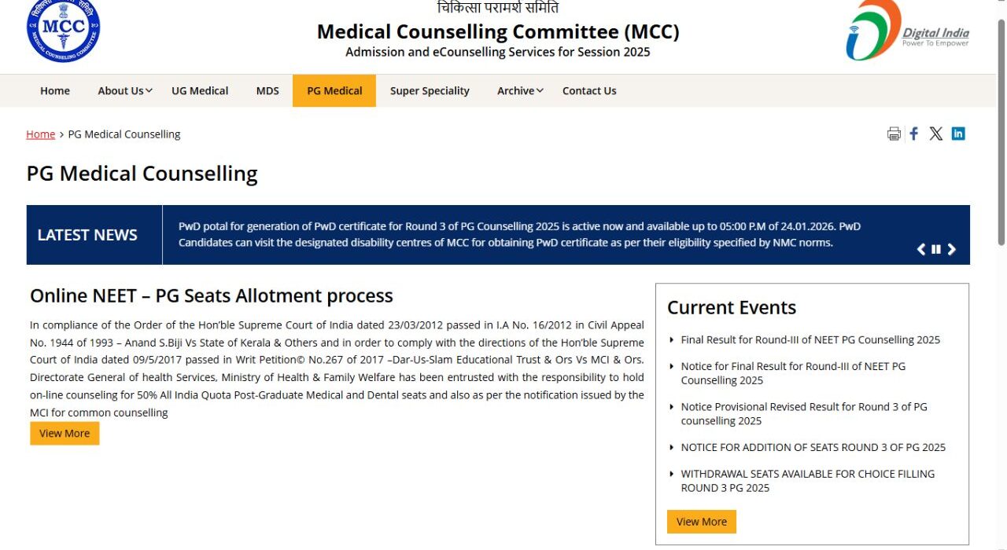Click View More under Seats Allotment process
This screenshot has width=1007, height=550.
64,433
